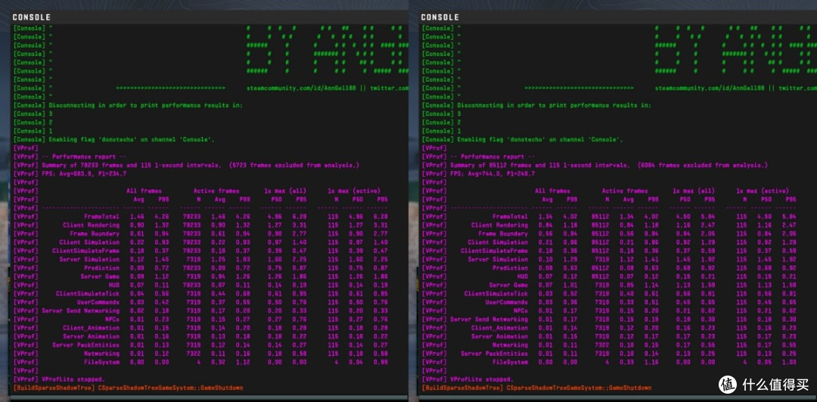
Task: Click 'UserCommands' label in left console
Action: point(98,302)
